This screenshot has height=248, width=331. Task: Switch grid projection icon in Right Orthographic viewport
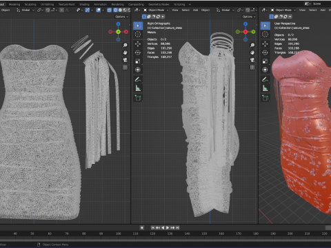pyautogui.click(x=252, y=68)
